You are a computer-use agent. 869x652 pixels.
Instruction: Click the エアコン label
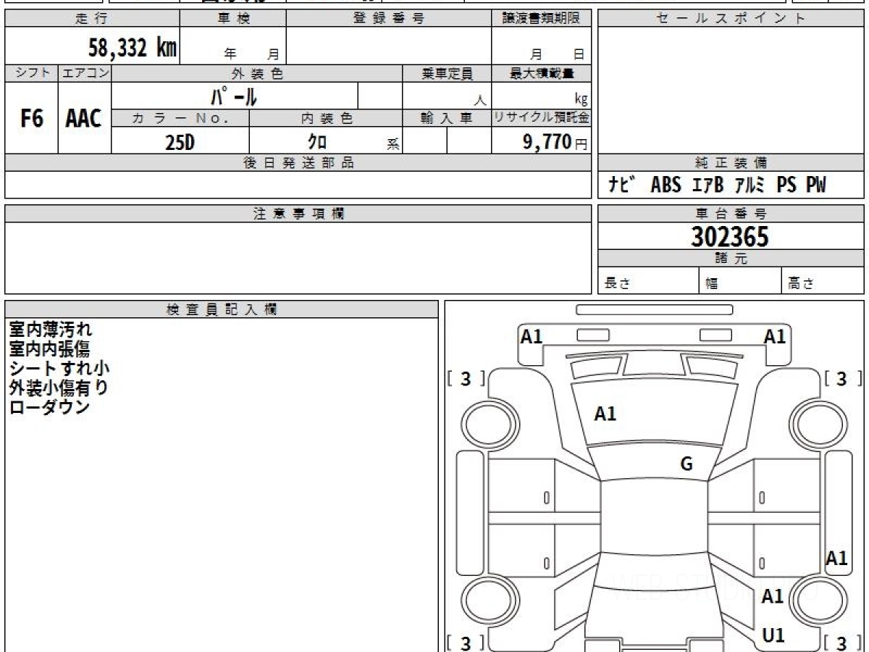(85, 73)
